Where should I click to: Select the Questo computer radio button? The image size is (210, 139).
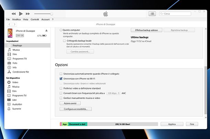click(61, 30)
